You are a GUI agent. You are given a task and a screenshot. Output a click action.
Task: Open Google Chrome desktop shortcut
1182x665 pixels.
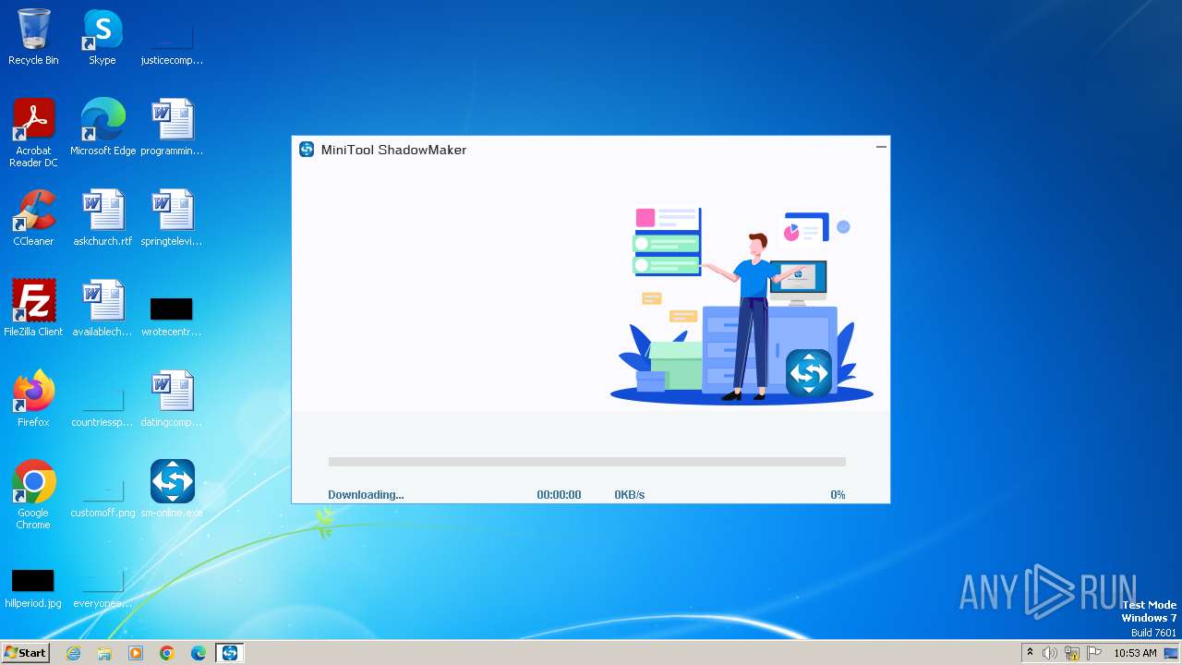tap(33, 495)
